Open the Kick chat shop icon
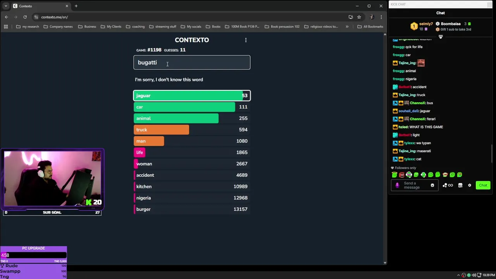Image resolution: width=496 pixels, height=279 pixels. tap(460, 186)
